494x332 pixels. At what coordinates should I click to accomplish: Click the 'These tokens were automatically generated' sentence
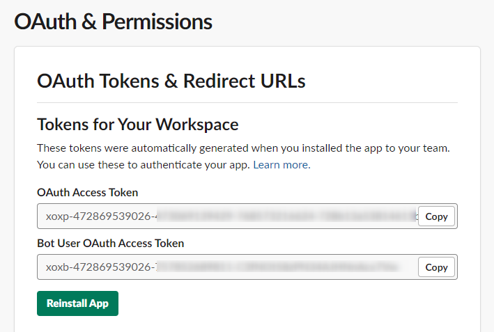coord(244,148)
